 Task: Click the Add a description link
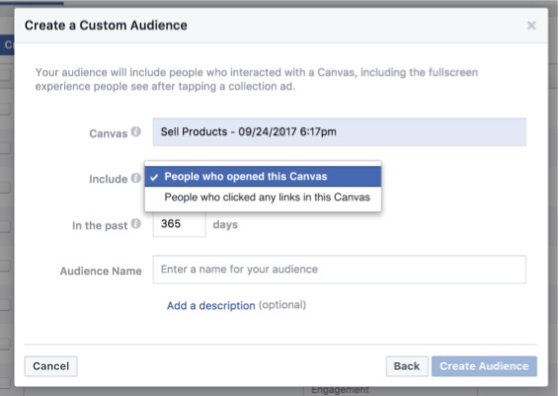coord(211,305)
